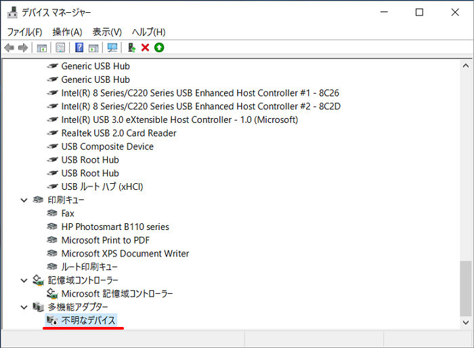
Task: Click the blue Help question mark icon
Action: (x=79, y=47)
